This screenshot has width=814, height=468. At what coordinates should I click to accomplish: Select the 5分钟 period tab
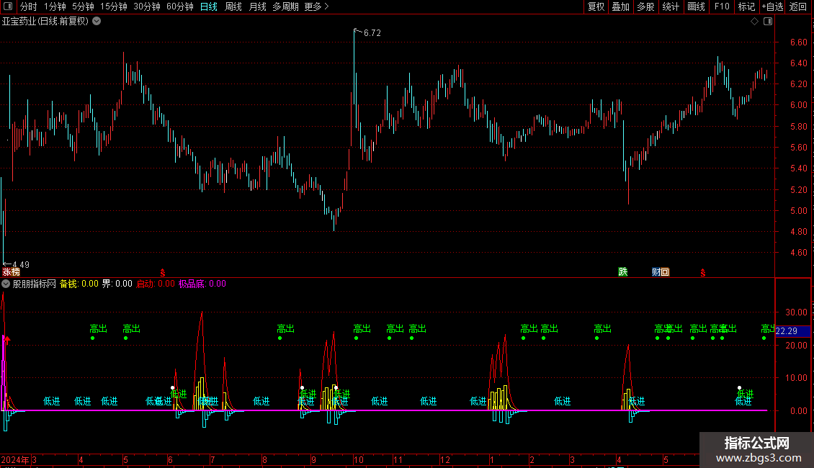tap(83, 6)
